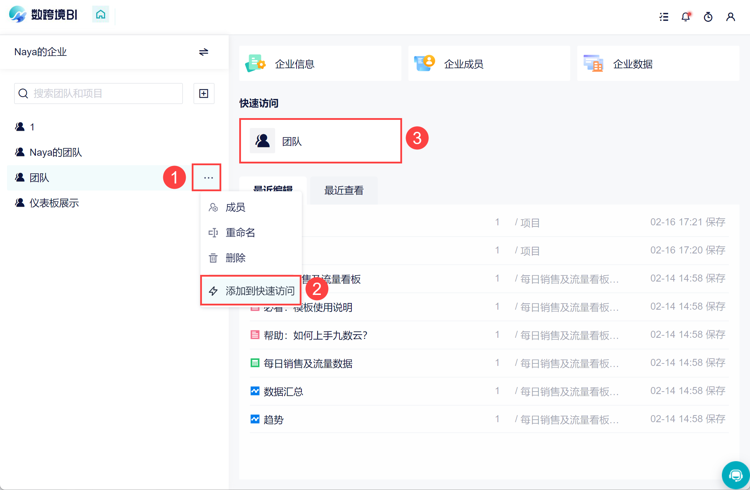The width and height of the screenshot is (750, 490).
Task: Click the add team plus icon
Action: [x=204, y=94]
